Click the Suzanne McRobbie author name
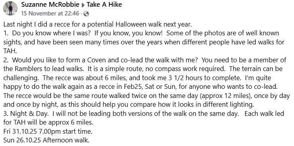The height and width of the screenshot is (146, 294). pyautogui.click(x=50, y=5)
